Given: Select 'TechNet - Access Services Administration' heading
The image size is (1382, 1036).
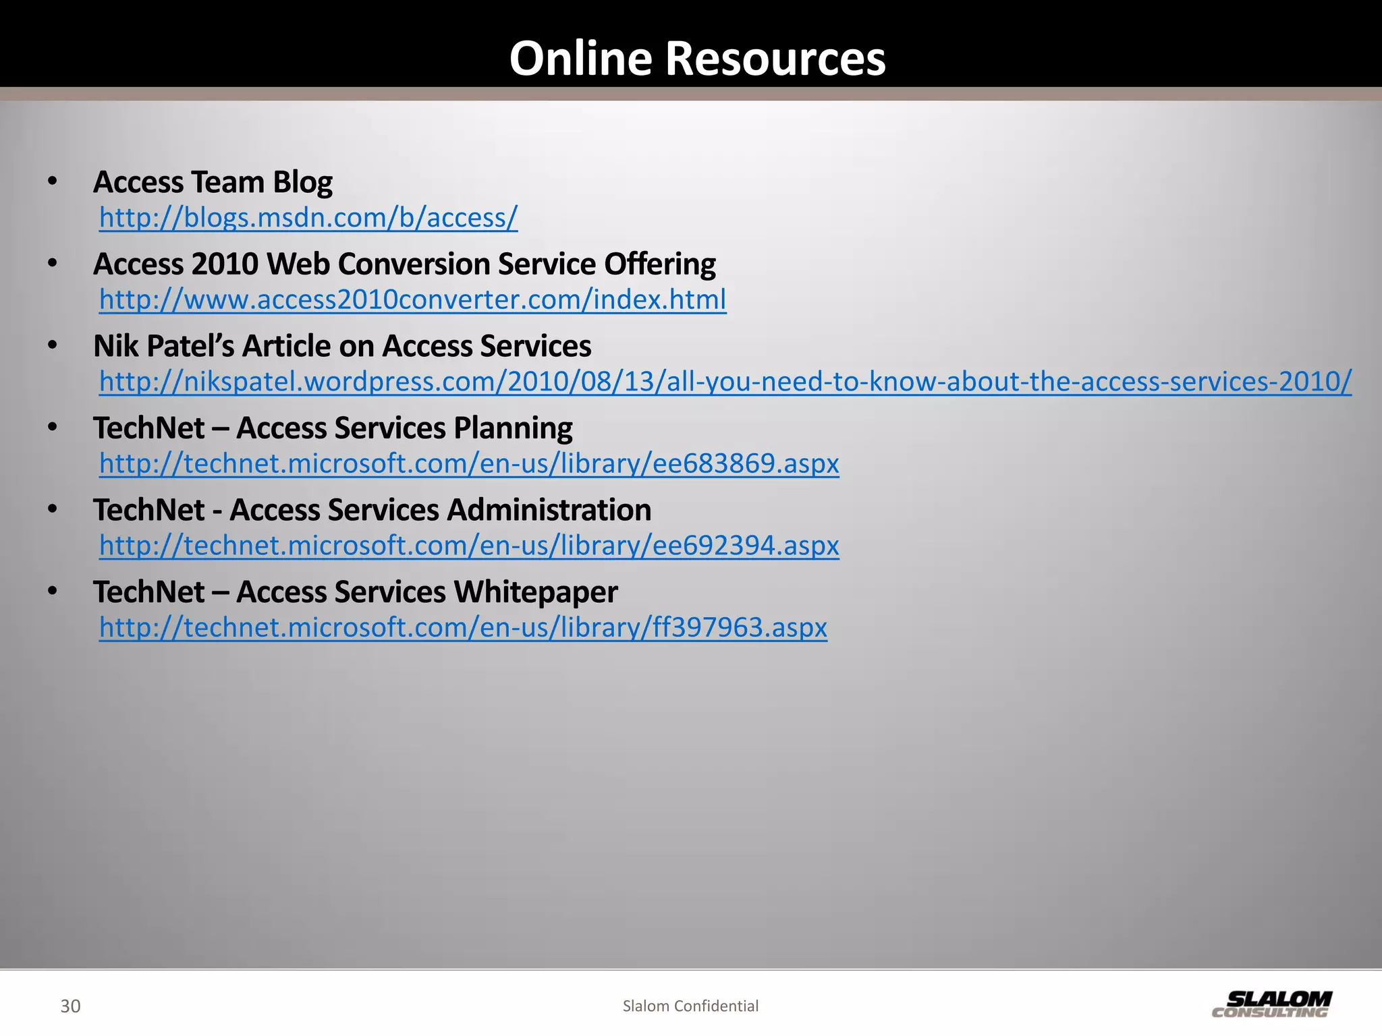Looking at the screenshot, I should tap(372, 510).
